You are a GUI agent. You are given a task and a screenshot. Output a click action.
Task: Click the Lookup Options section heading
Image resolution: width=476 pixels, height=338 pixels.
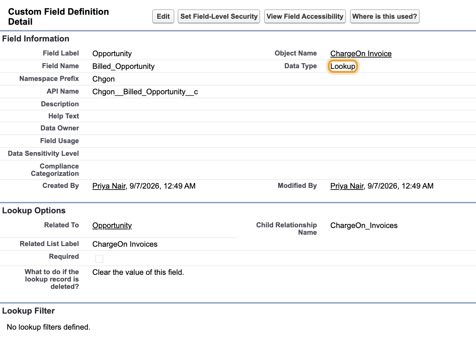point(34,211)
